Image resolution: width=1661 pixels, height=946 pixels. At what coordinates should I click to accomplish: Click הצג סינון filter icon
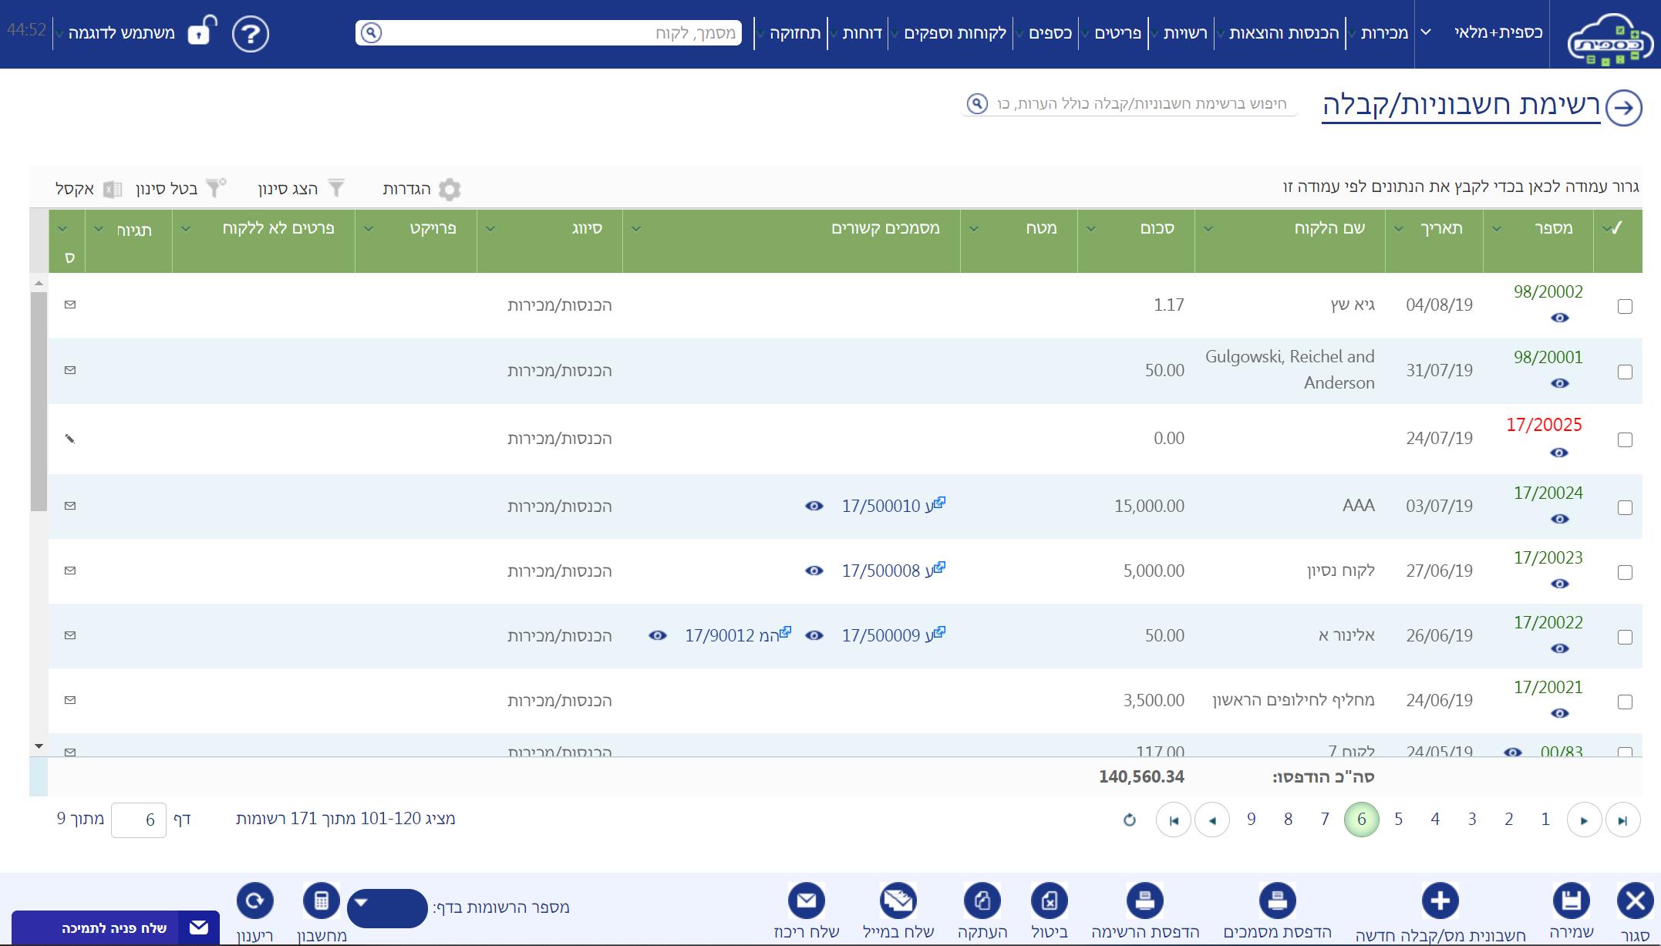tap(336, 188)
